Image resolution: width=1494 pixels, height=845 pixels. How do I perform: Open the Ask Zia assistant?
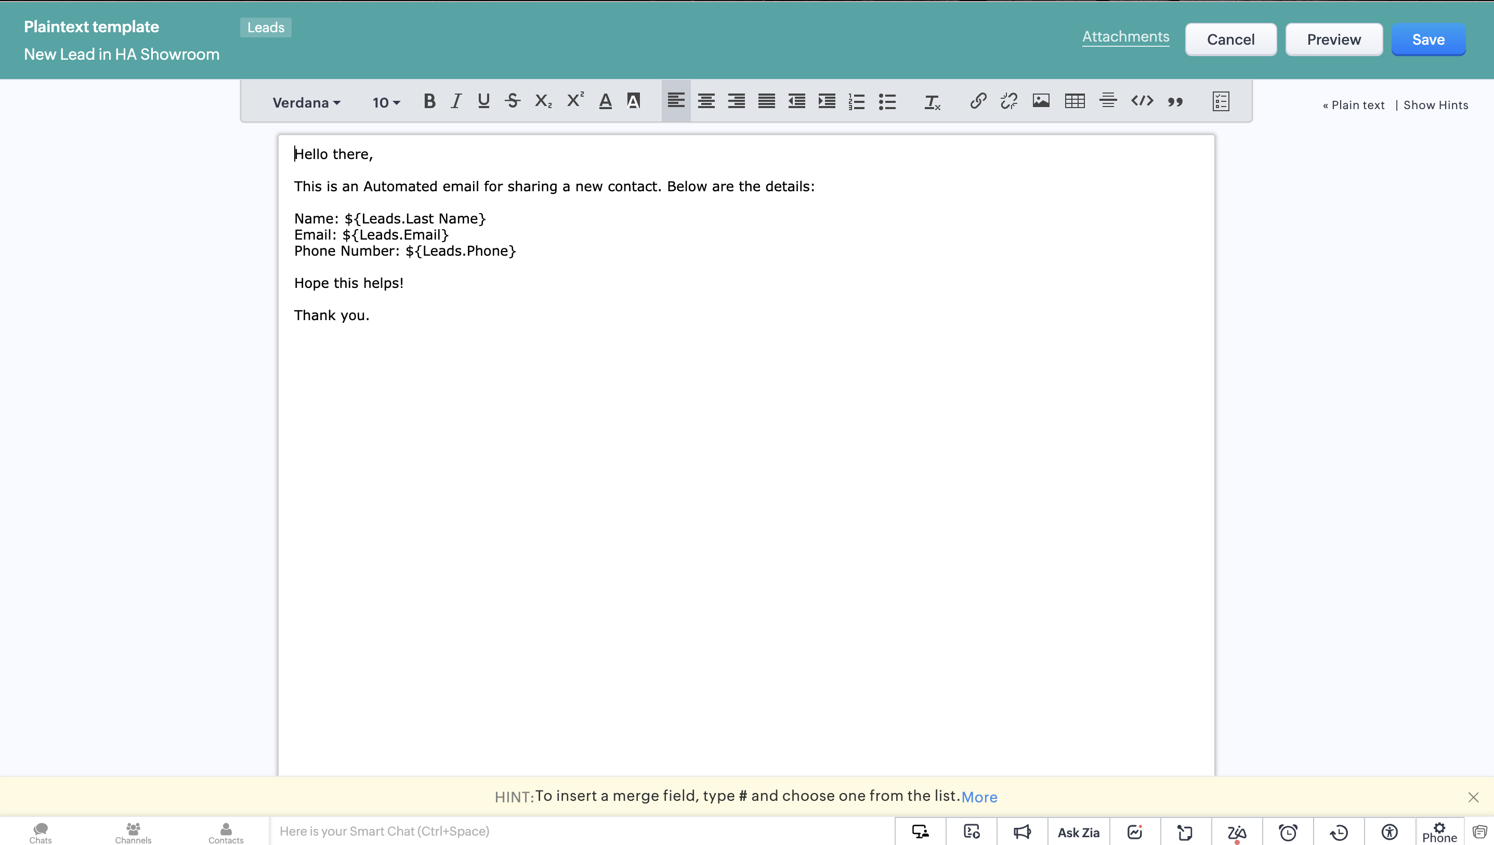click(x=1079, y=832)
